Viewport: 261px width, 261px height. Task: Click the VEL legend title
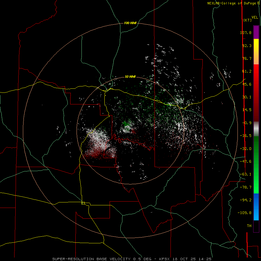(255, 17)
